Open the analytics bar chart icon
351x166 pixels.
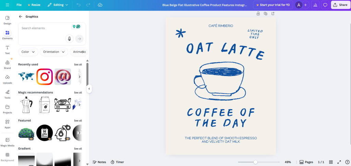coord(316,5)
